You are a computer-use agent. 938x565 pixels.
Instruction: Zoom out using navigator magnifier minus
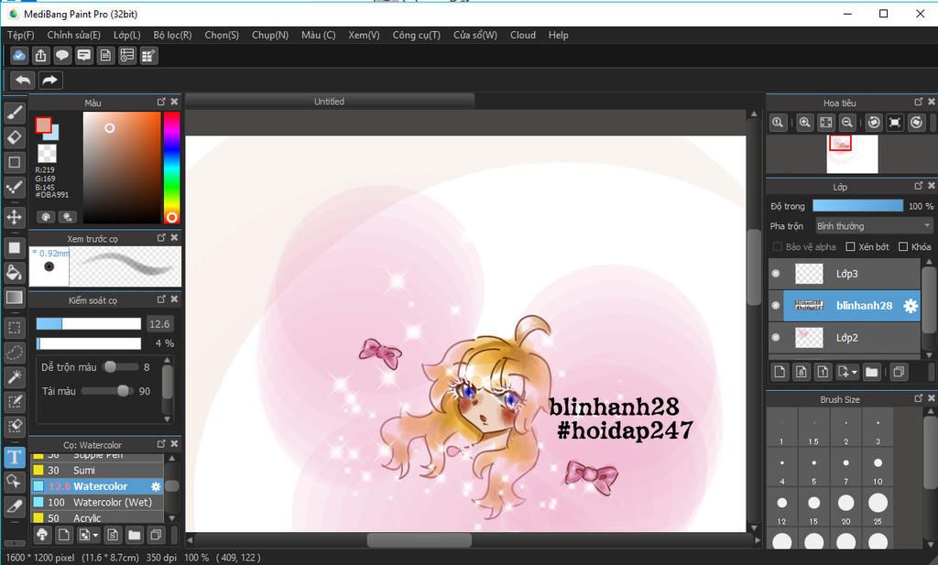[847, 123]
